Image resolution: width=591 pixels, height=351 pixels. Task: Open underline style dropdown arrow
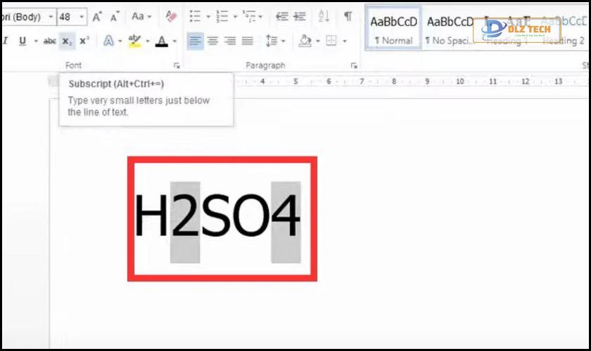(x=36, y=41)
